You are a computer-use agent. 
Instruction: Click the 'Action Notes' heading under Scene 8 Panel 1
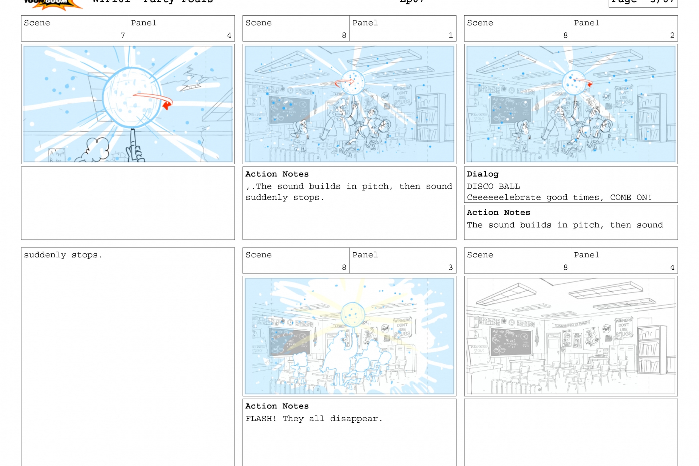[277, 174]
